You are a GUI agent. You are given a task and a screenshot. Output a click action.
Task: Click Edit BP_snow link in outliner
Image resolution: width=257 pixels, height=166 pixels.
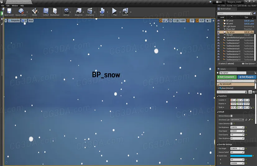[x=249, y=21]
